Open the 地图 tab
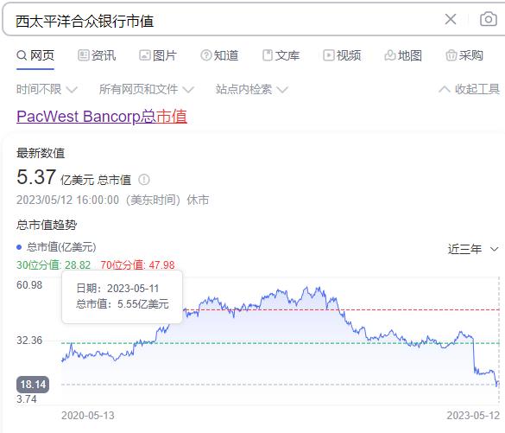The width and height of the screenshot is (505, 433). (403, 55)
